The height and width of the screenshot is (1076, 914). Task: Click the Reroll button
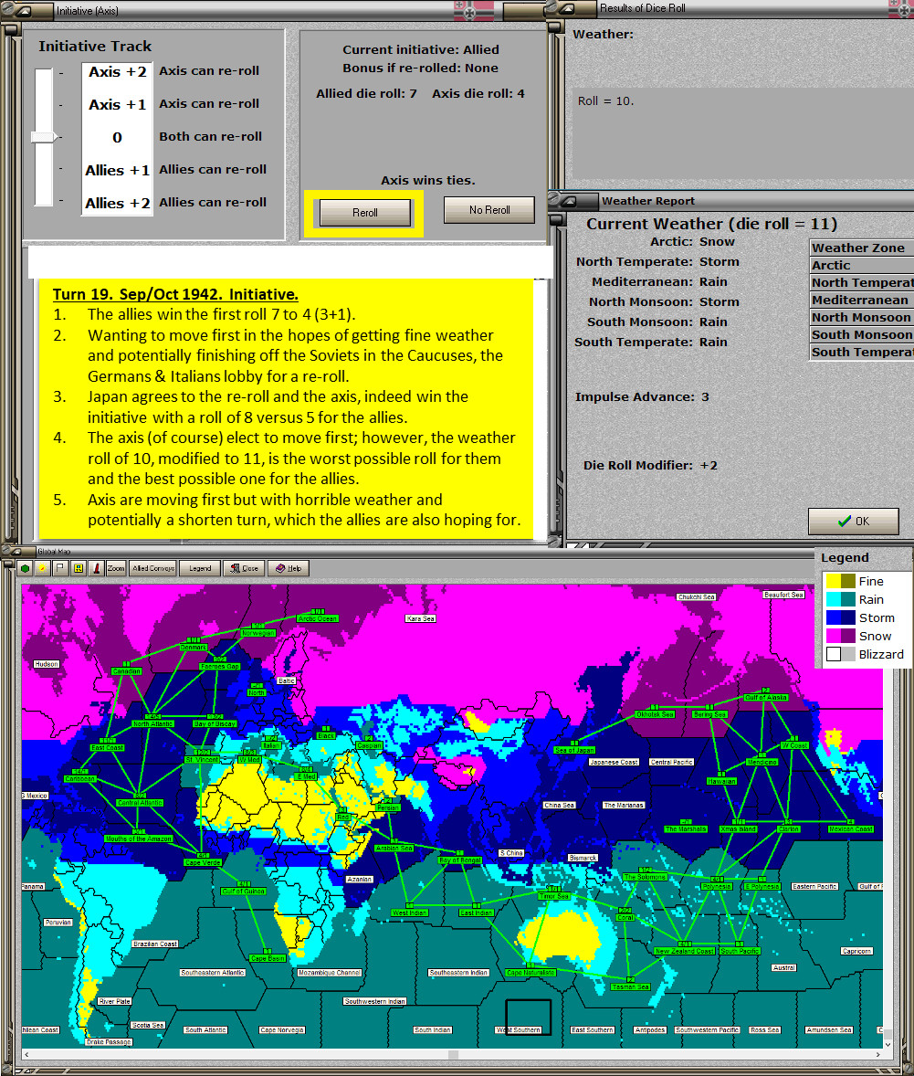365,213
